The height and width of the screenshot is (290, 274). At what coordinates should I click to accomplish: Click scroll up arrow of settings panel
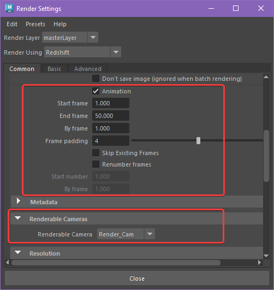(x=266, y=77)
